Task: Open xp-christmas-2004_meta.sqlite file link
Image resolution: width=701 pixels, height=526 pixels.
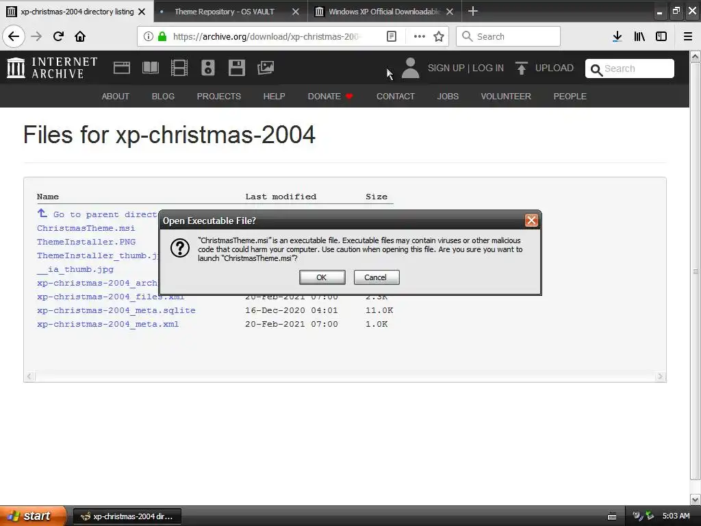Action: (x=116, y=310)
